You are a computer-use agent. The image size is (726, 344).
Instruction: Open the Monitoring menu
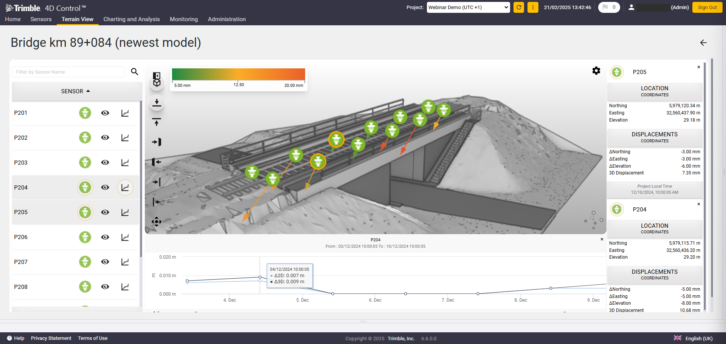tap(184, 19)
